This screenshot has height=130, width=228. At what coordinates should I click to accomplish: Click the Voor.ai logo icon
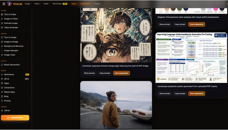coord(10,4)
